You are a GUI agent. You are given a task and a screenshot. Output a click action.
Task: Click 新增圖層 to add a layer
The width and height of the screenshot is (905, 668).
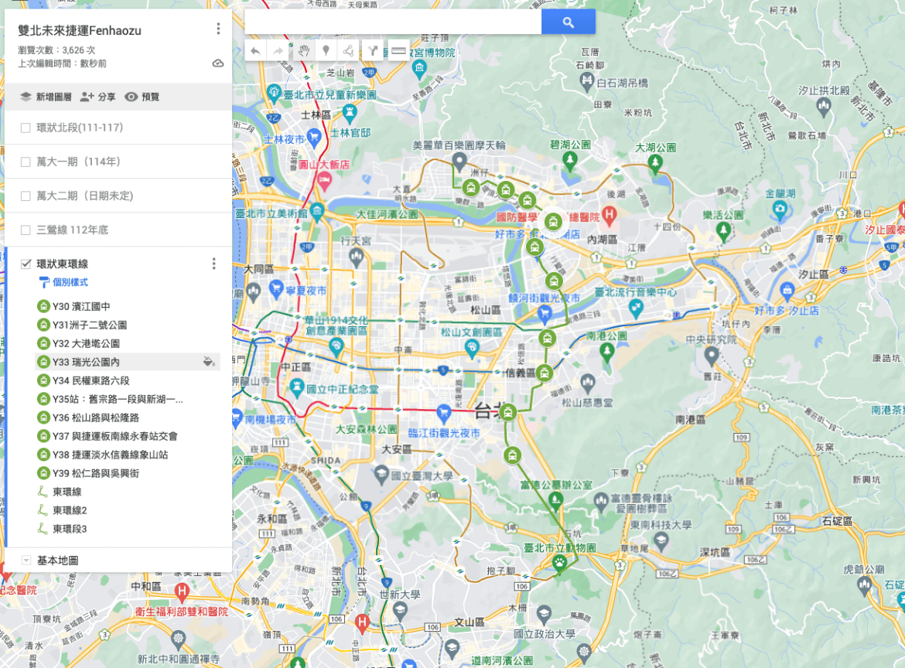pyautogui.click(x=46, y=97)
